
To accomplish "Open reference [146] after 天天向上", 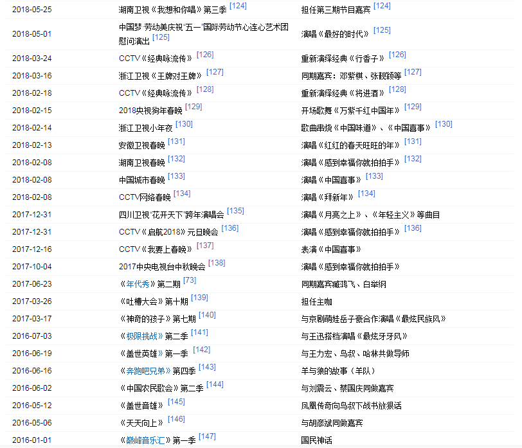I will 176,419.
